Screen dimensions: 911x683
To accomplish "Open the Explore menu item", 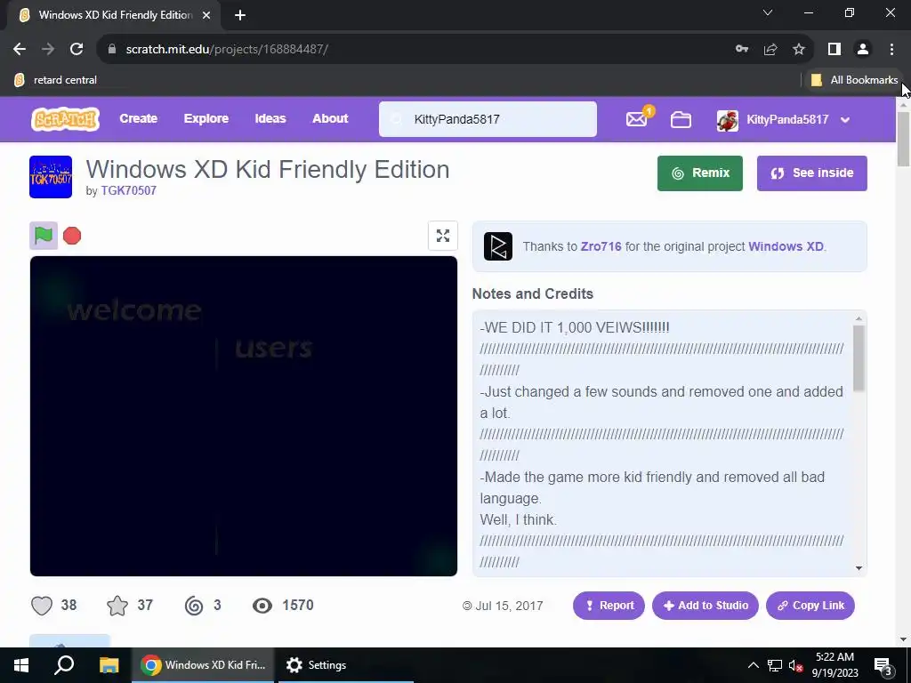I will (206, 118).
